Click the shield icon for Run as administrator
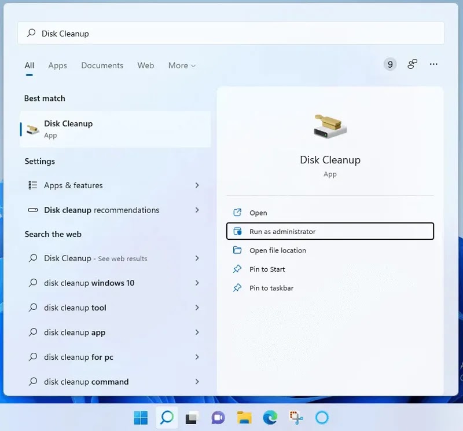Screen dimensions: 463x431 coord(237,231)
